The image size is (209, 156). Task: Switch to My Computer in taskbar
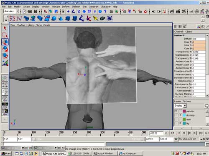click(131, 154)
